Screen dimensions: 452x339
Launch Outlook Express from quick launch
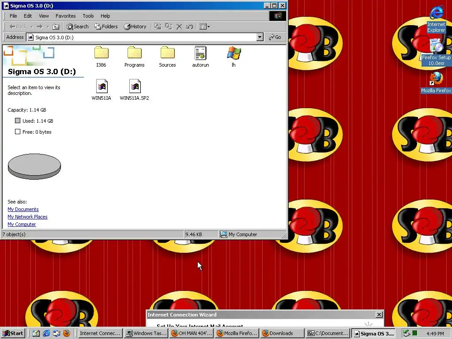56,333
